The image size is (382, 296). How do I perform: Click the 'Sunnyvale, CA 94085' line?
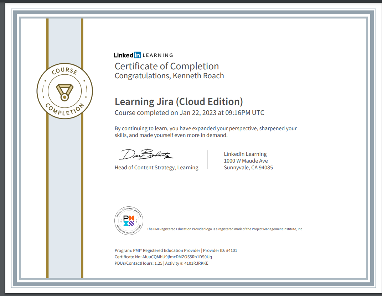point(248,168)
